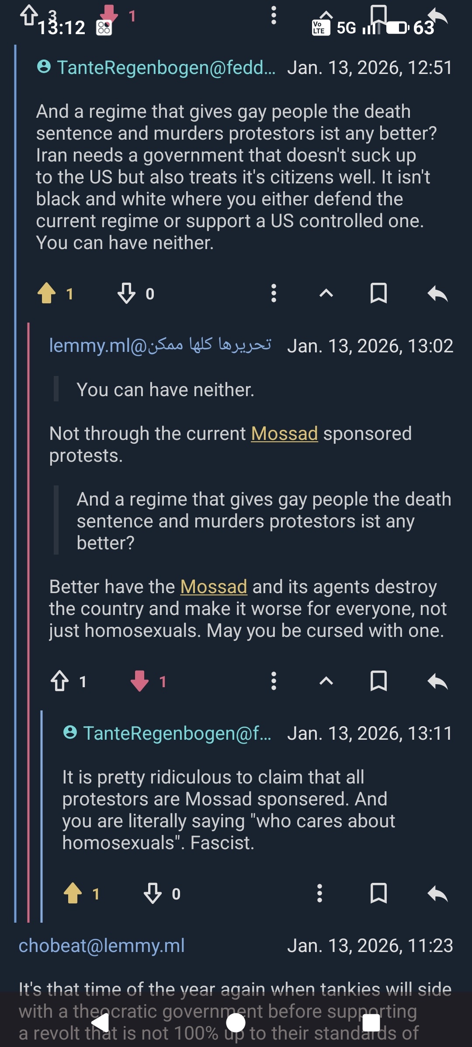The width and height of the screenshot is (472, 1047).
Task: Tap the Android home button
Action: [x=236, y=1023]
